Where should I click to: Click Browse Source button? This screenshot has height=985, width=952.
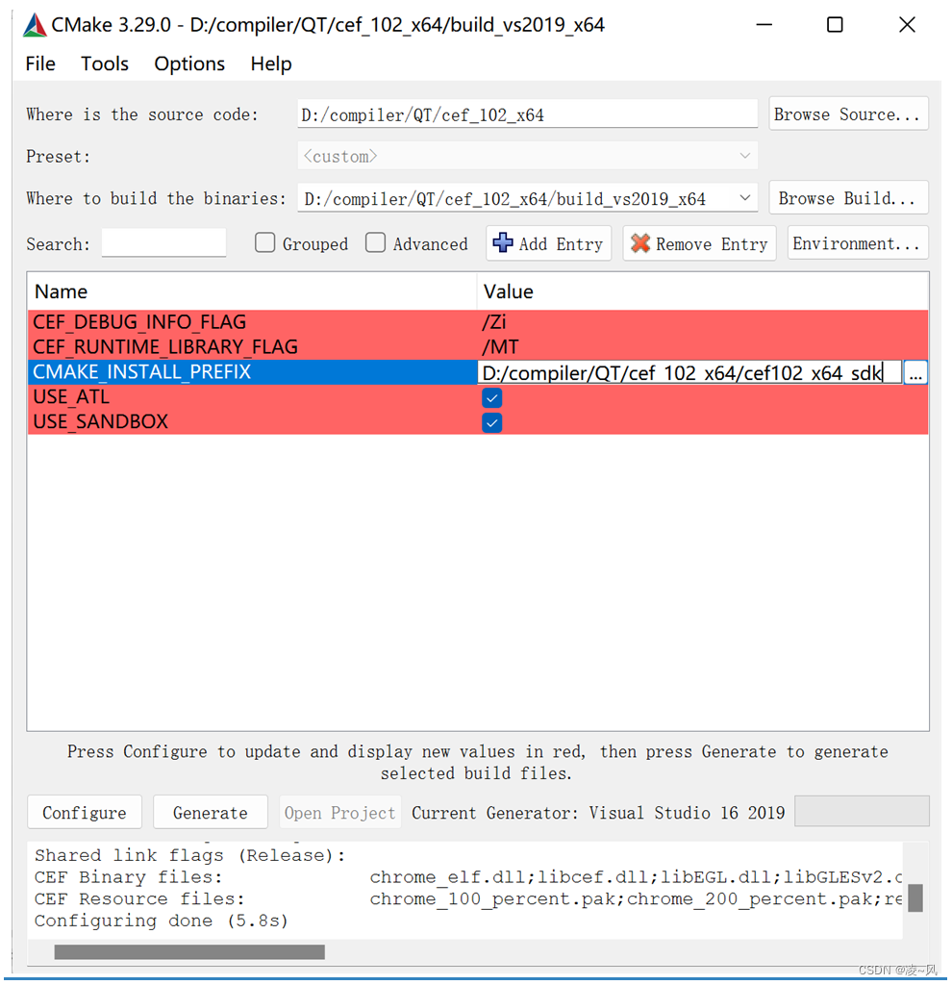(x=848, y=114)
